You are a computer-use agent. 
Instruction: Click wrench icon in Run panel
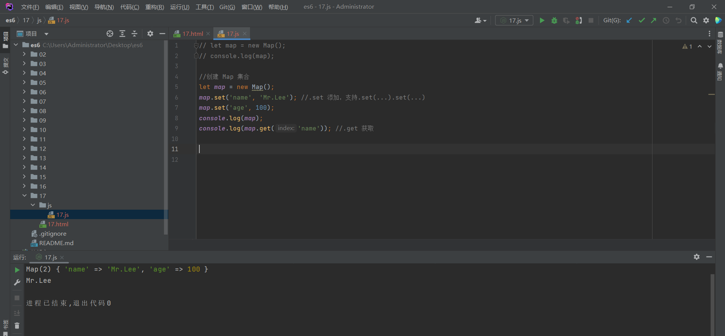tap(17, 282)
